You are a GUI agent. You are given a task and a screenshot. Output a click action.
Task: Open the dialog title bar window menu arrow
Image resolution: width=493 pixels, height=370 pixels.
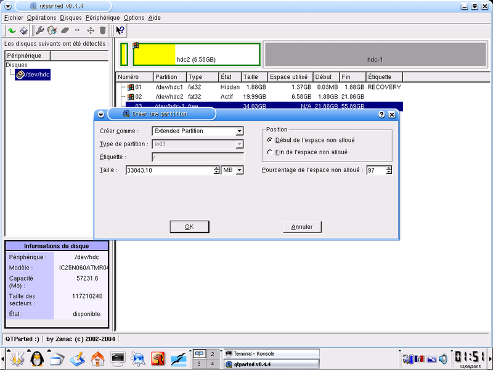(x=100, y=115)
